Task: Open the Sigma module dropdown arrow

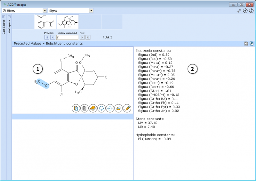Action: point(91,11)
